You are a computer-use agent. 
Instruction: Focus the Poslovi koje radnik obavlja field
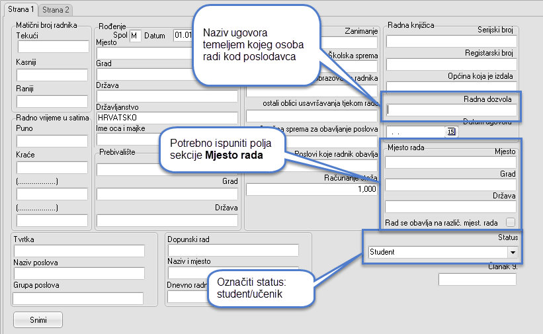coord(333,165)
